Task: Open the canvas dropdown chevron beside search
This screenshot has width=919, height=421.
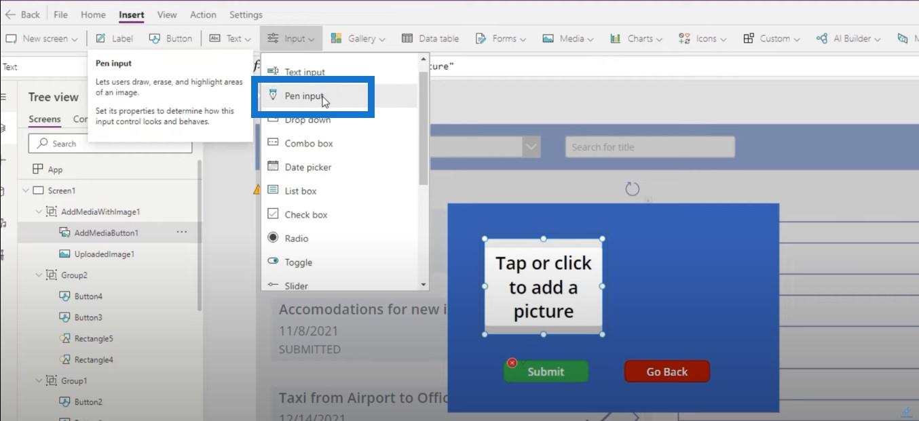Action: click(x=531, y=146)
